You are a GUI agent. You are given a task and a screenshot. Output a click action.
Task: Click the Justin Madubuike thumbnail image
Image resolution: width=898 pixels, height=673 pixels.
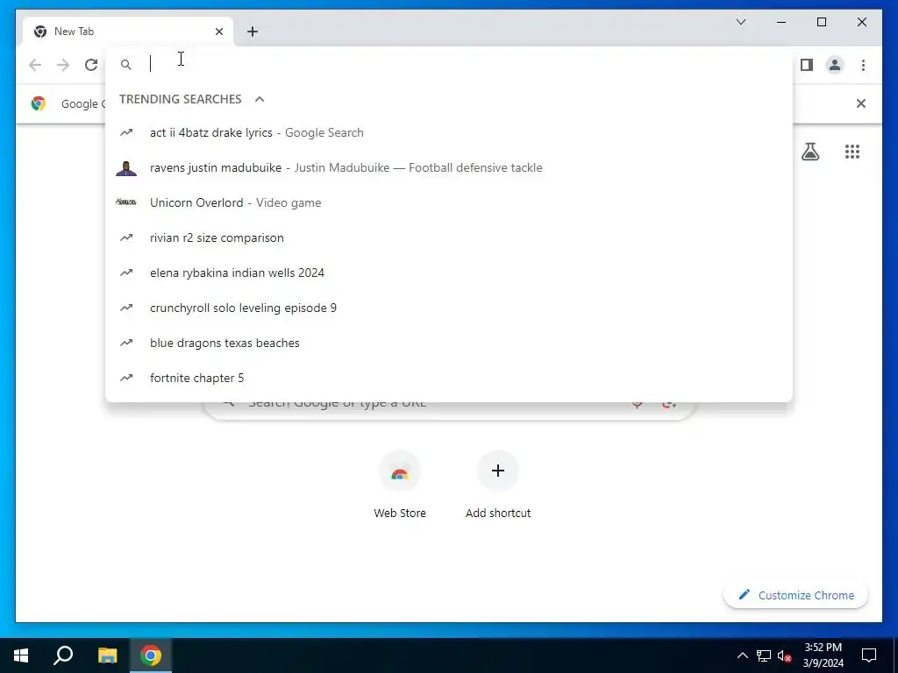(x=126, y=167)
